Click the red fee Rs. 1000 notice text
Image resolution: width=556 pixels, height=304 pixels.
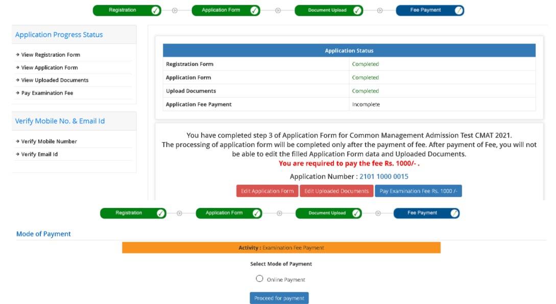point(349,163)
